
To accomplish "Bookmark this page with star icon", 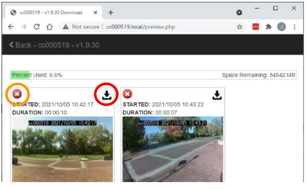I will pos(240,27).
